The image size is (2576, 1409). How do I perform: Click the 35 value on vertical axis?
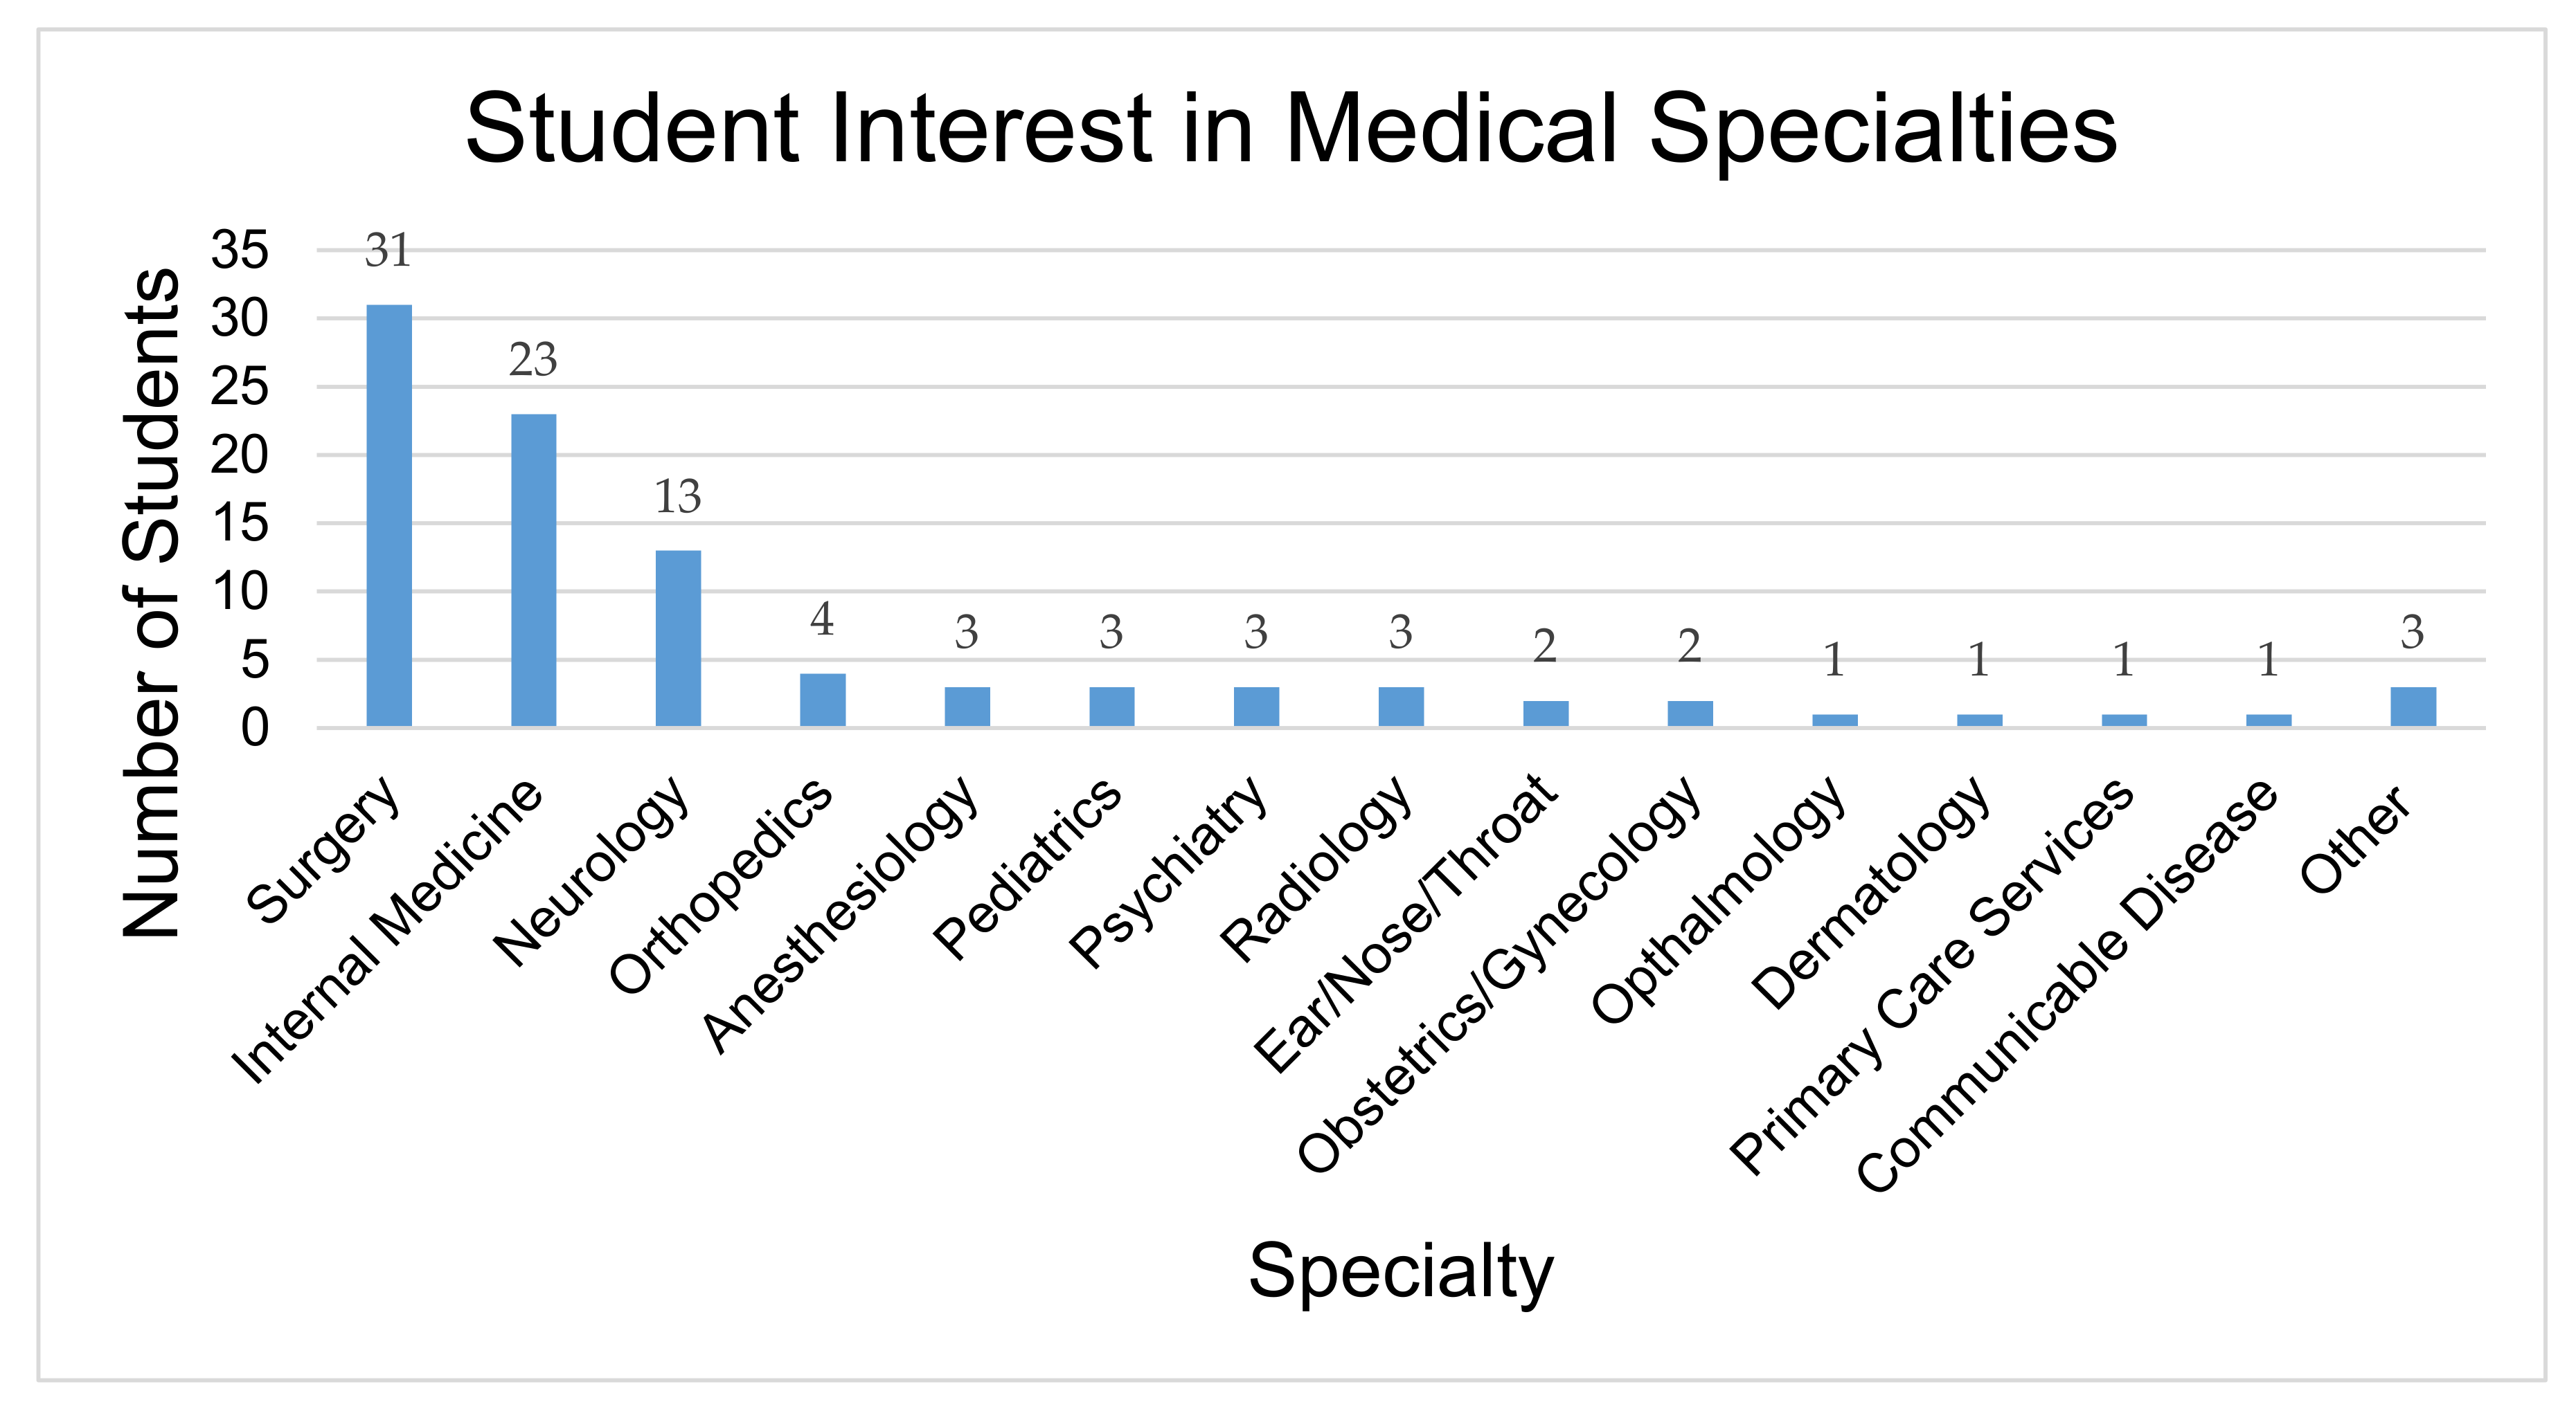pyautogui.click(x=240, y=250)
